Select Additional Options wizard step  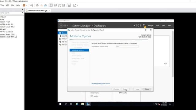[x=79, y=50]
